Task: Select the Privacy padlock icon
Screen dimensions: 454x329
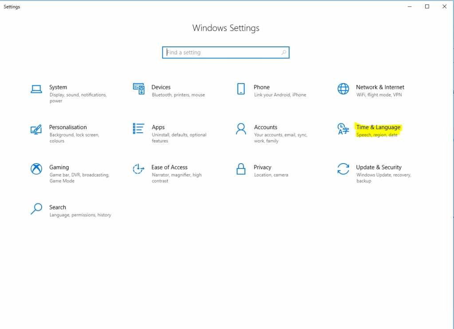Action: pos(241,168)
